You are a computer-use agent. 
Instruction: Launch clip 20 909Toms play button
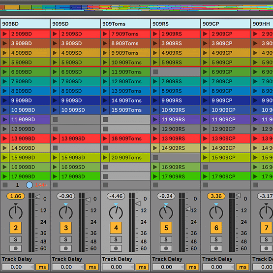pos(105,158)
